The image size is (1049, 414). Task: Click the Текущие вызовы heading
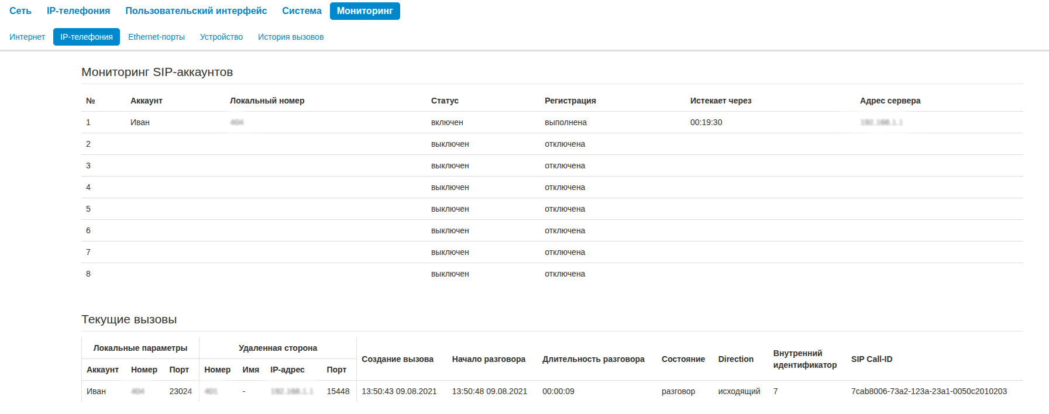point(129,319)
